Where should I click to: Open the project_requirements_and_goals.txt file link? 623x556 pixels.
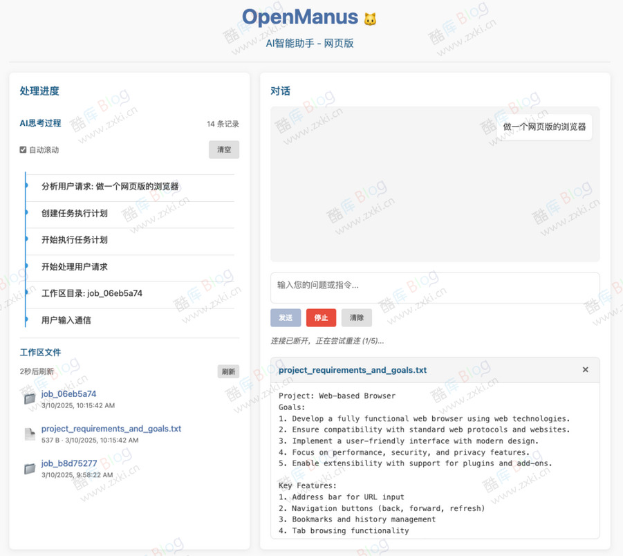coord(111,429)
